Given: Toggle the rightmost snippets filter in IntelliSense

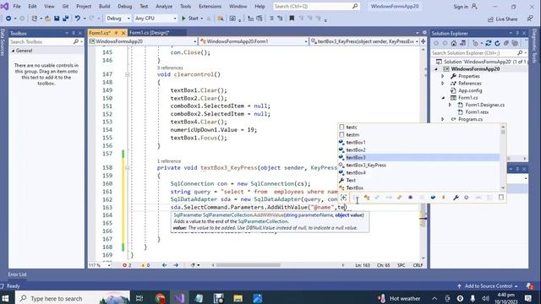Looking at the screenshot, I should click(501, 198).
